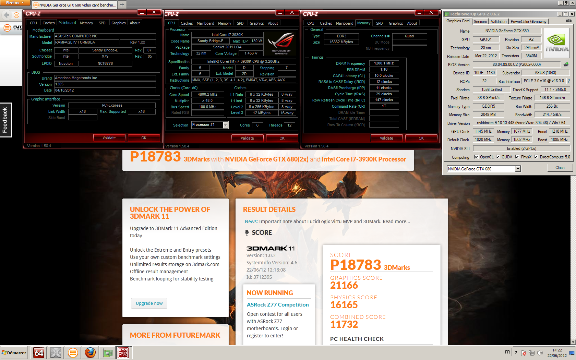Click the NVIDIA logo in GPU-Z
Viewport: 576px width, 360px height.
tap(557, 43)
